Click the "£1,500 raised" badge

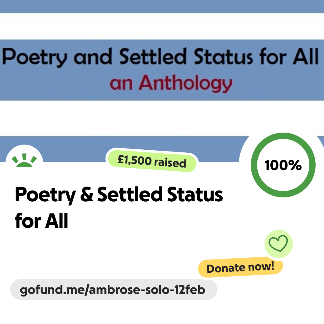click(152, 162)
